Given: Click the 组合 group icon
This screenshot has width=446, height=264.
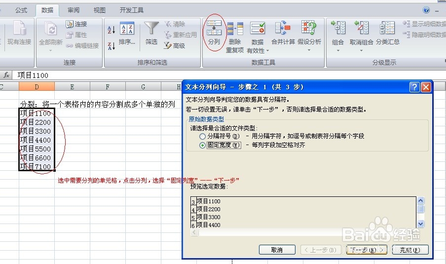Looking at the screenshot, I should click(338, 28).
